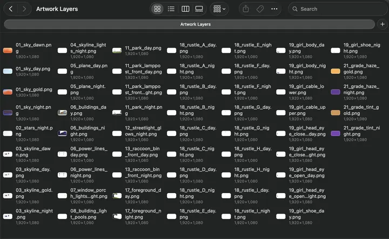Select 01_sky_night.png file icon
Screen dimensions: 389x239
[x=8, y=113]
